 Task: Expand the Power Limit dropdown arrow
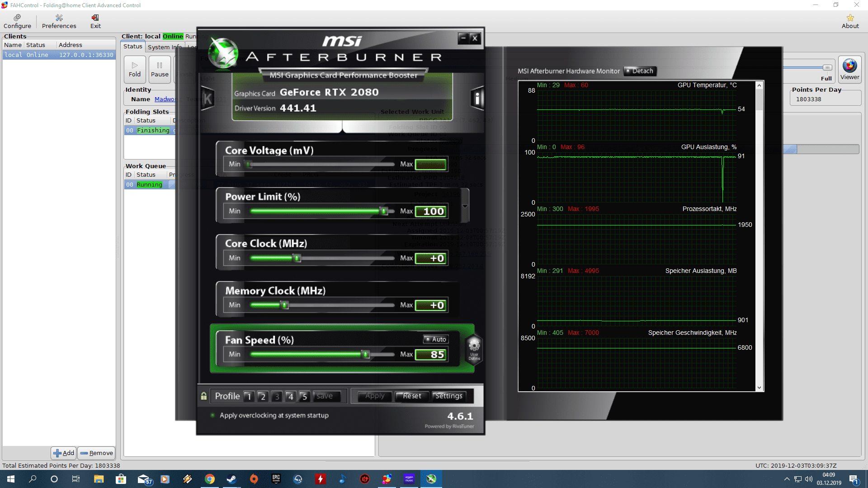(x=465, y=206)
